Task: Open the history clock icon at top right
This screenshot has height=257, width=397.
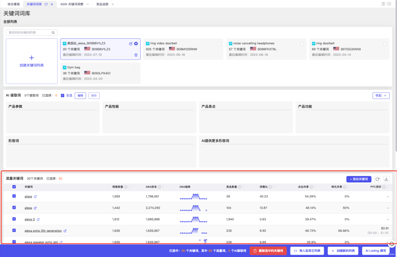Action: pyautogui.click(x=389, y=4)
